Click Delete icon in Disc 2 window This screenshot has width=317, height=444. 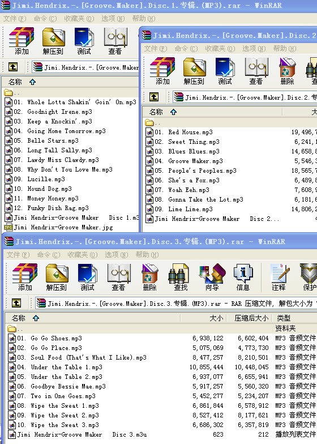pos(288,71)
